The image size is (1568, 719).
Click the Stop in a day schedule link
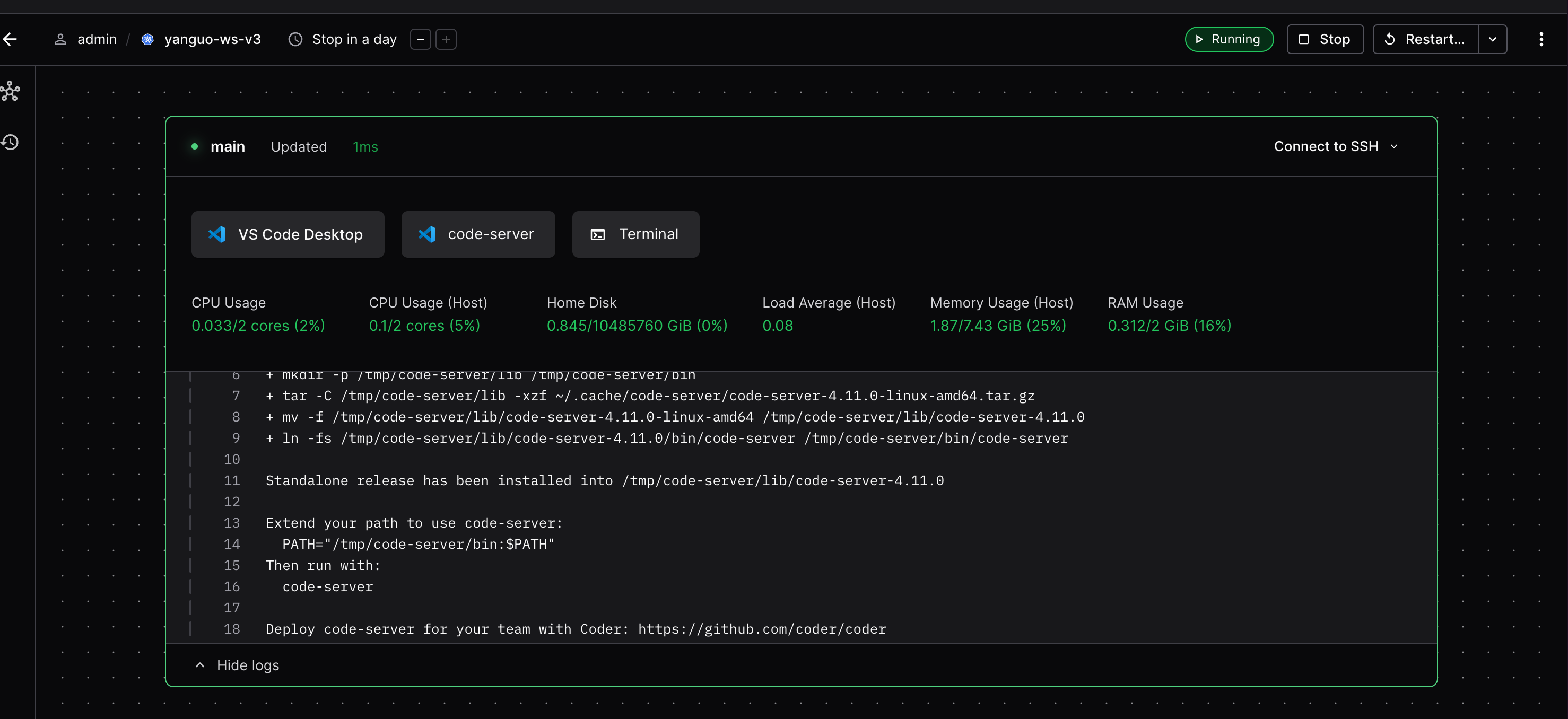point(354,40)
